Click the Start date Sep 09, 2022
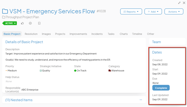Screen dimensions: 187x107 tap(160, 74)
